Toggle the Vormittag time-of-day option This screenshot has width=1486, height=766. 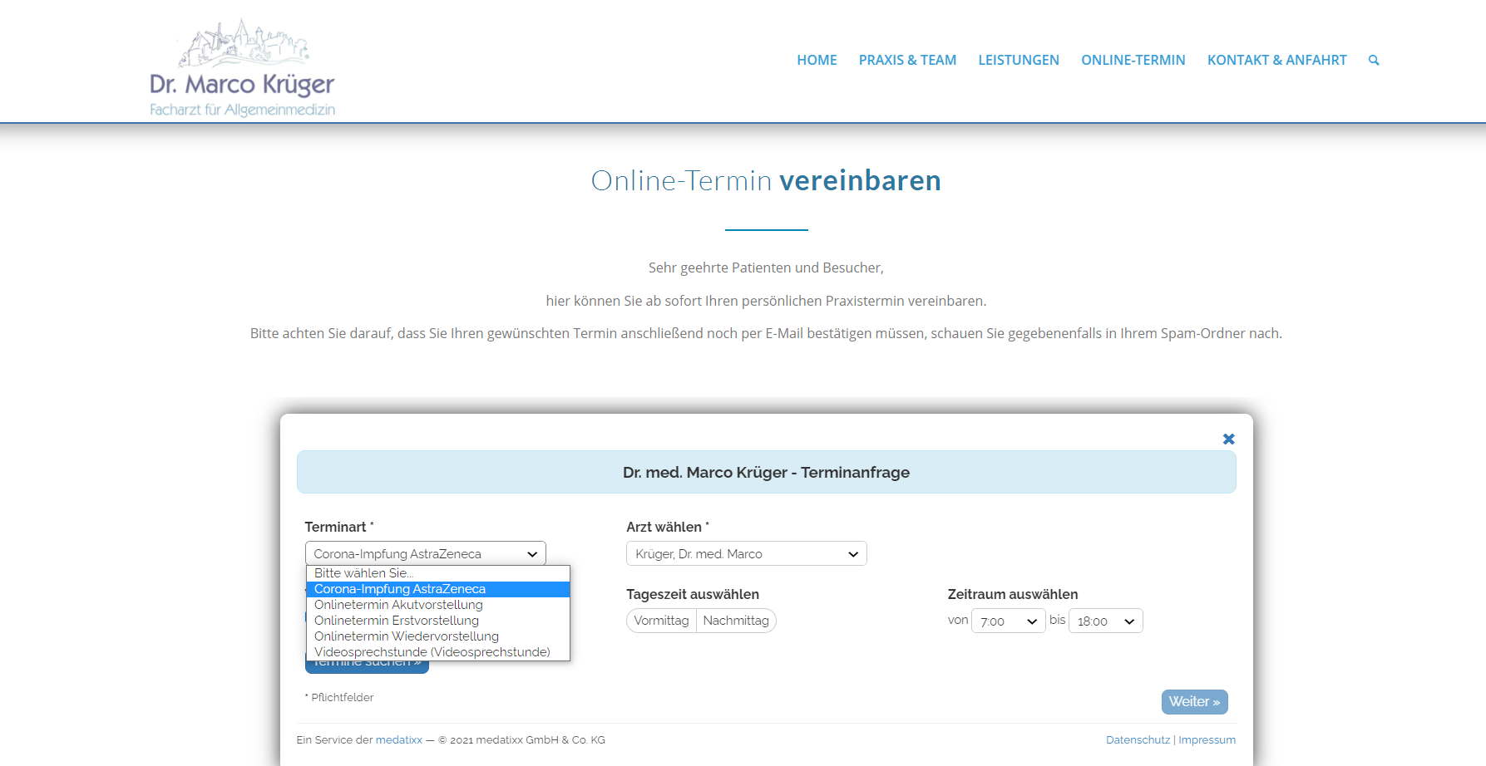coord(661,621)
